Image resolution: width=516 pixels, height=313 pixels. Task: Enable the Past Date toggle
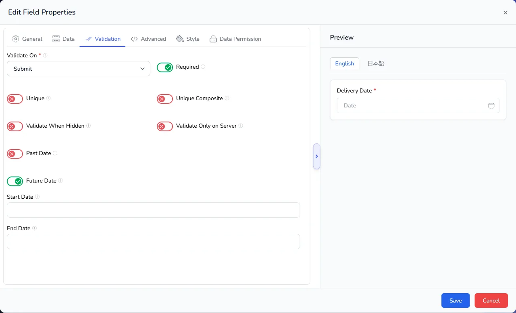tap(15, 154)
